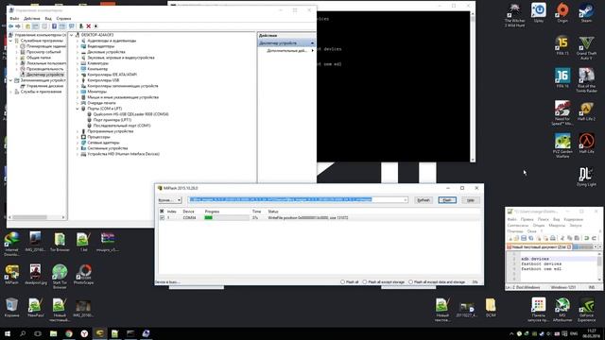Open the GeForce Experience desktop shortcut
Screen dimensions: 605x340
click(x=586, y=310)
